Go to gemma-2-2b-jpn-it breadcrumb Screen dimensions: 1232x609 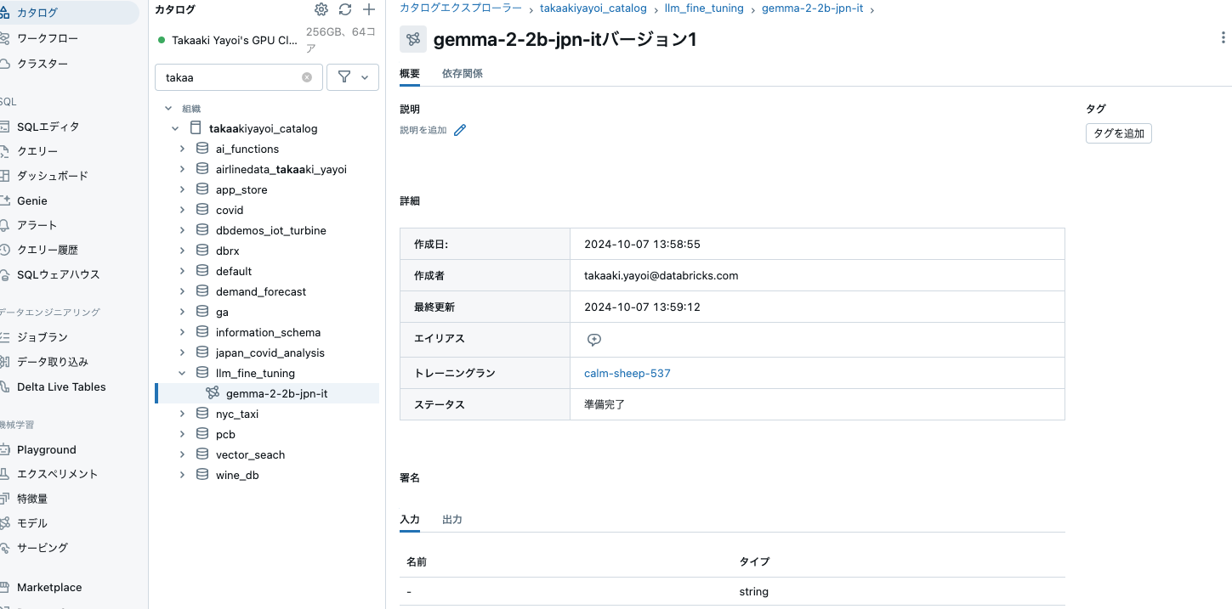pyautogui.click(x=812, y=8)
